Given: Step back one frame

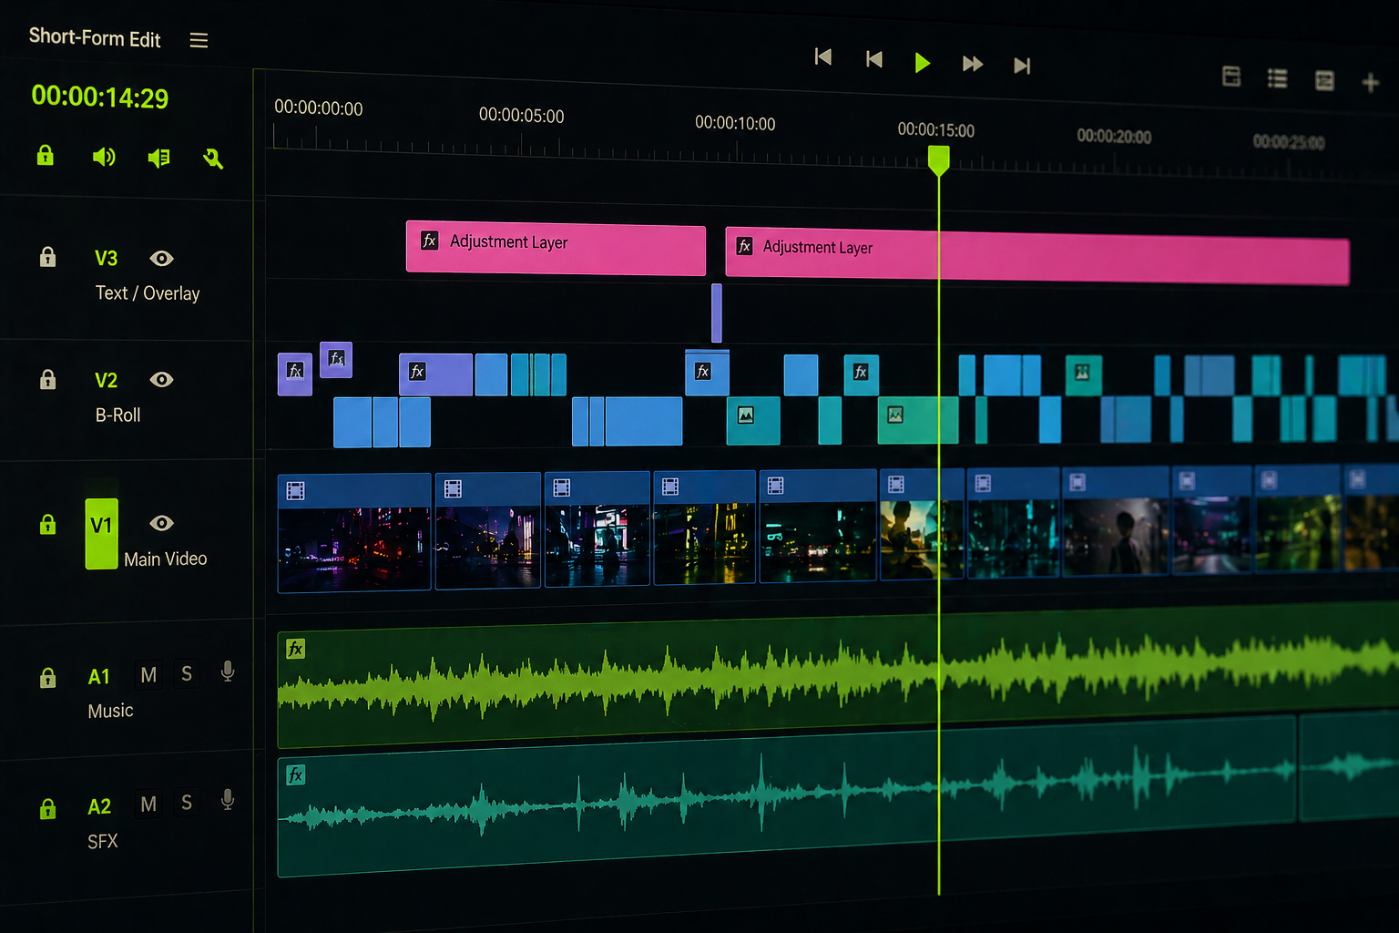Looking at the screenshot, I should coord(874,59).
